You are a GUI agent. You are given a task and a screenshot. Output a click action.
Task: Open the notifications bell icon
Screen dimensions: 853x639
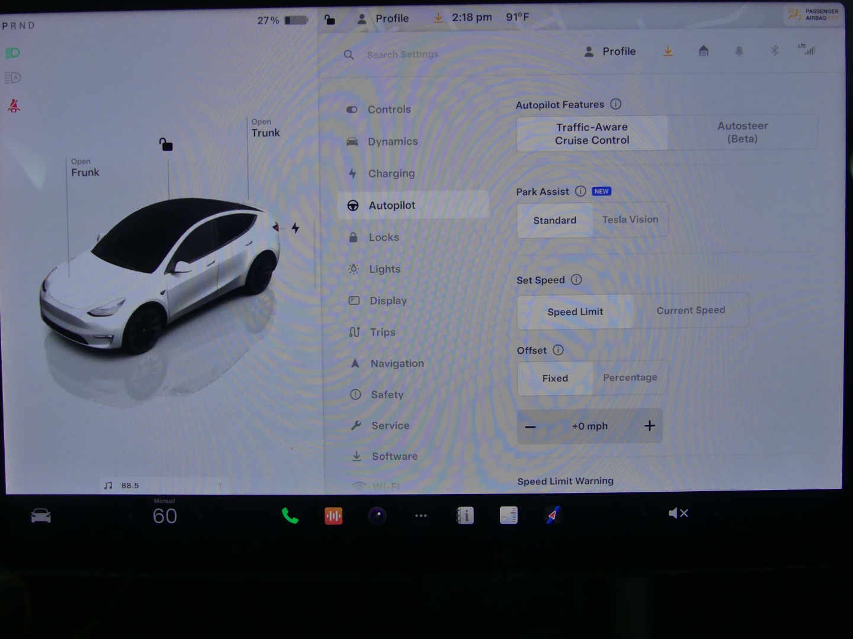[x=739, y=51]
